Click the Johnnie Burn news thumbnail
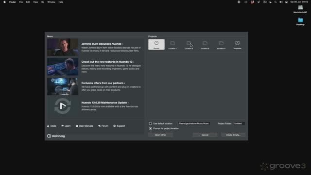Screen dimensions: 311x175 pos(63,47)
